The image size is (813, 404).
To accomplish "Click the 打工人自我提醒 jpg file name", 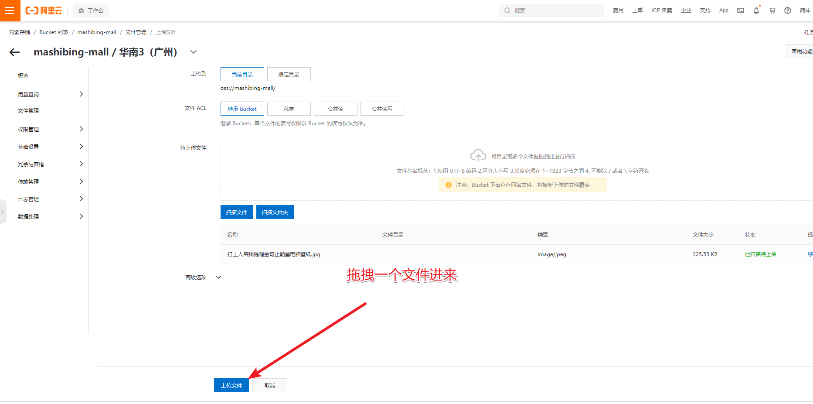I will (x=274, y=254).
